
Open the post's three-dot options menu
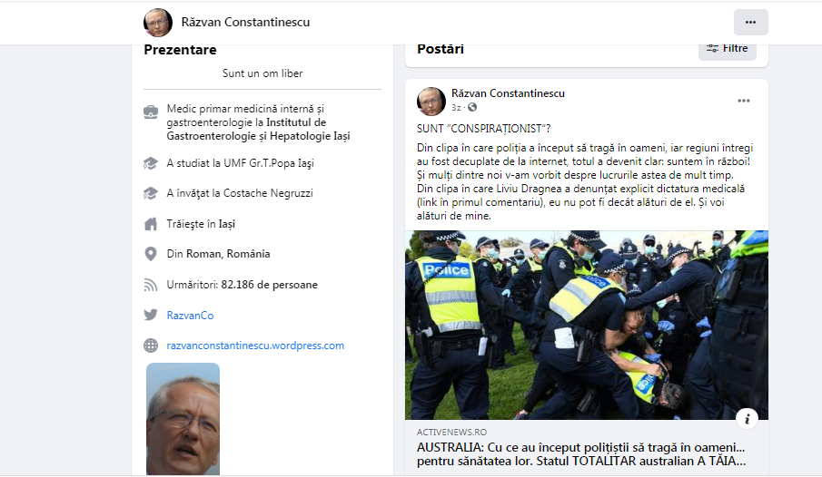pos(743,101)
